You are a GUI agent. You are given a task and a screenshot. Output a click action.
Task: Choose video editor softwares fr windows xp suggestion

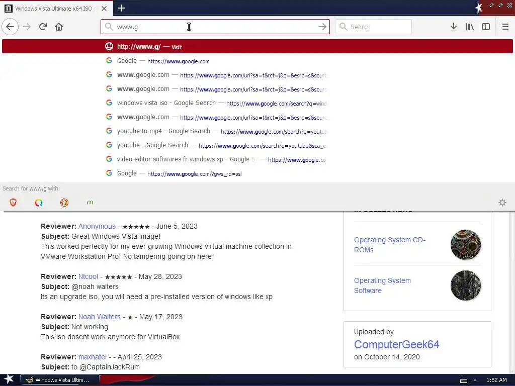[257, 159]
